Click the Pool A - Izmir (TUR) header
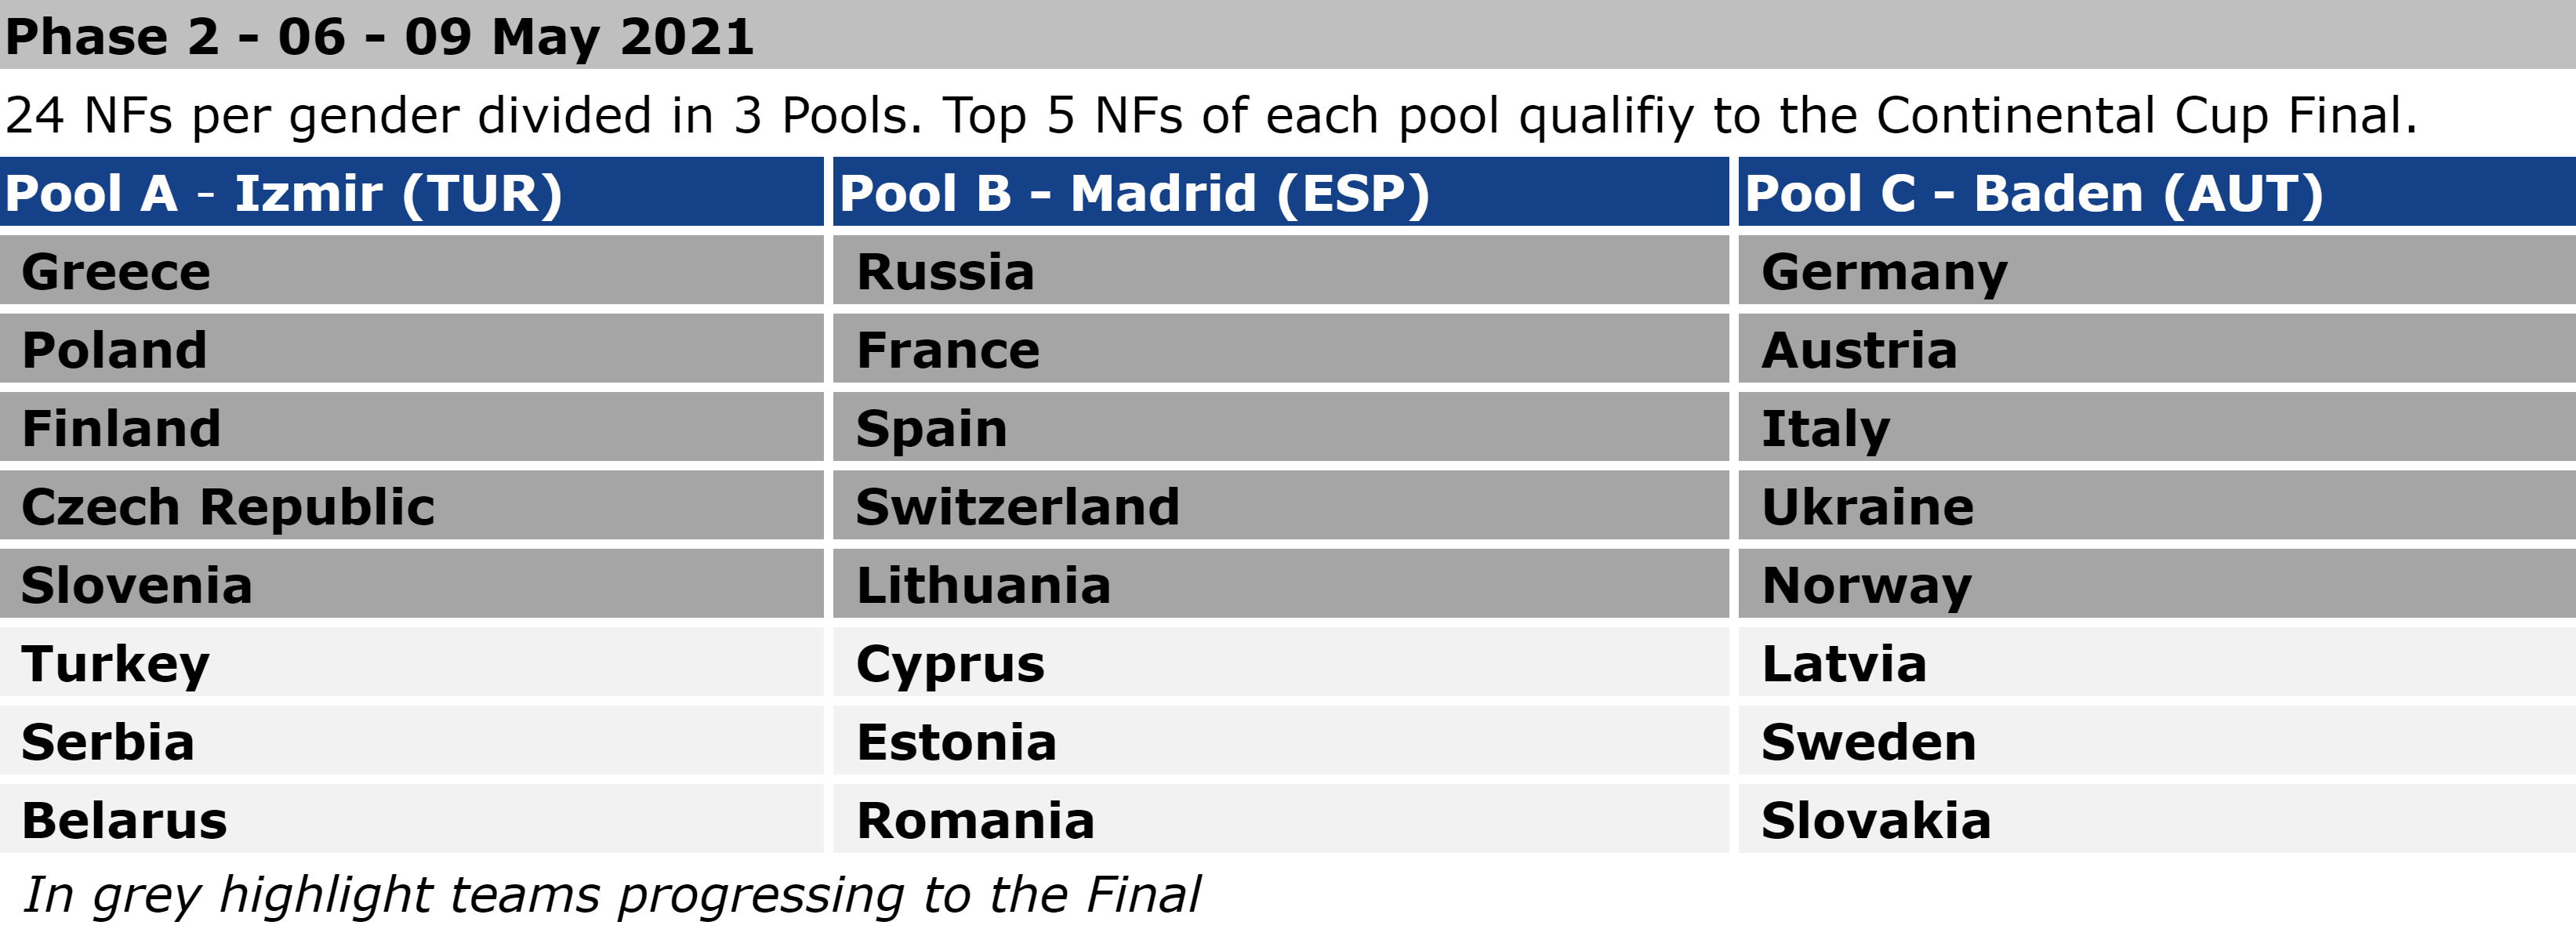This screenshot has width=2576, height=929. tap(411, 192)
